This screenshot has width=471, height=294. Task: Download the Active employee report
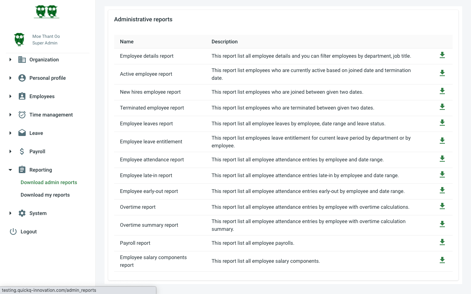click(442, 73)
